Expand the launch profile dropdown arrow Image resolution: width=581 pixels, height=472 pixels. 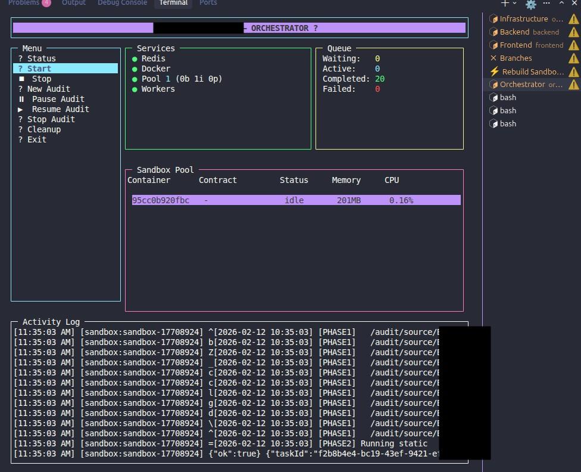click(514, 3)
